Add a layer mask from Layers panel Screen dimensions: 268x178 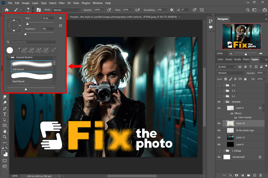coord(236,175)
